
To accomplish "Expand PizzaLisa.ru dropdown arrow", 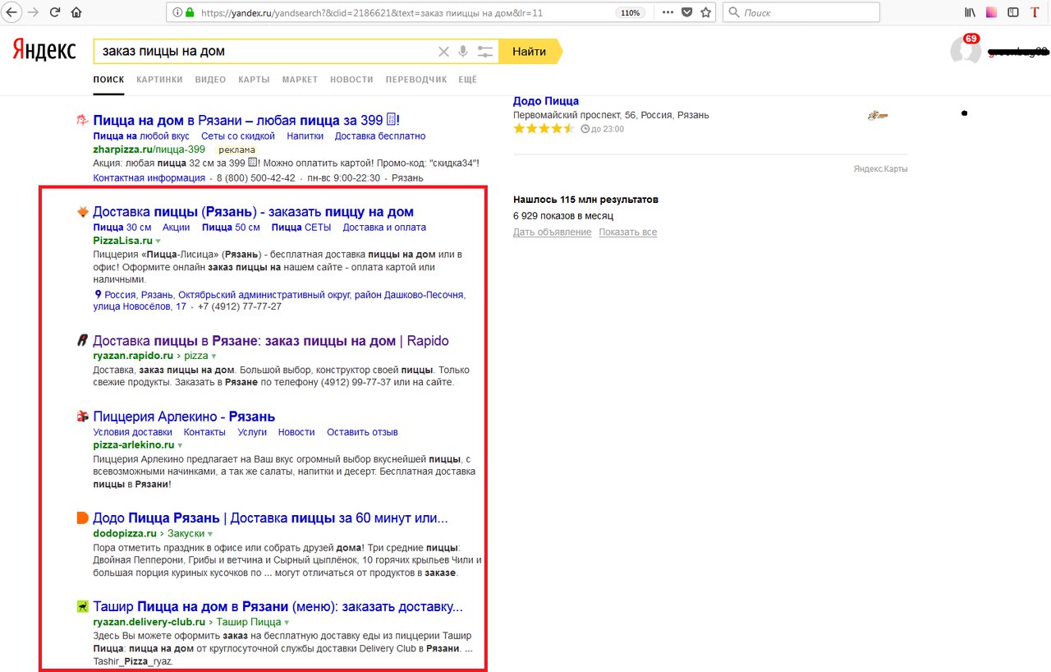I will (158, 242).
